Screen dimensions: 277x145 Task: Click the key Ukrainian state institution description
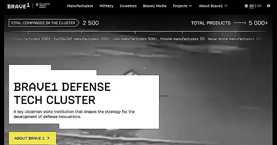coord(74,114)
